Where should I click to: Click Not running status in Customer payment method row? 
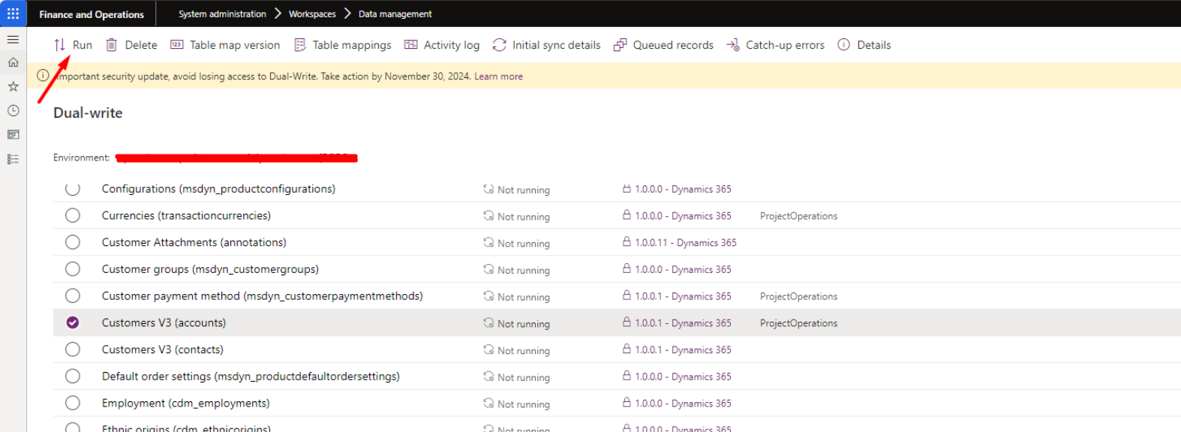pos(524,297)
